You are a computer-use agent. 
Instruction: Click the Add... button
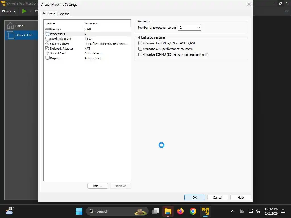pos(97,186)
